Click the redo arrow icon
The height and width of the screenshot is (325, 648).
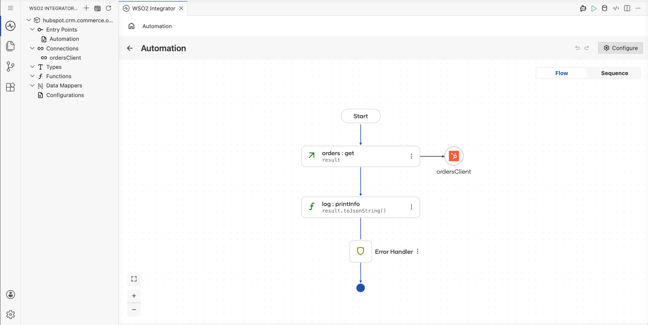587,48
